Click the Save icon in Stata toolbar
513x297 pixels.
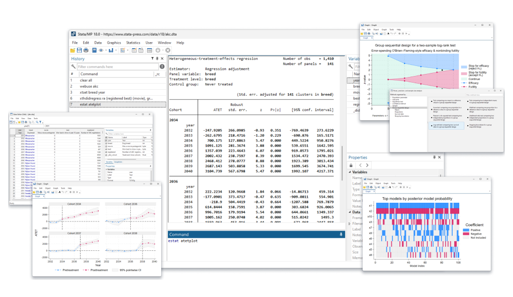pos(79,50)
